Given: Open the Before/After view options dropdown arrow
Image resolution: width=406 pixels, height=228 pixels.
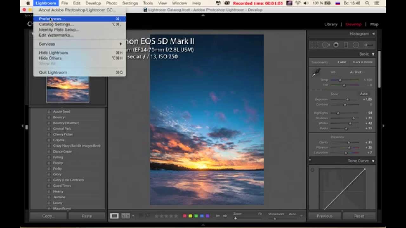Looking at the screenshot, I should pyautogui.click(x=133, y=216).
